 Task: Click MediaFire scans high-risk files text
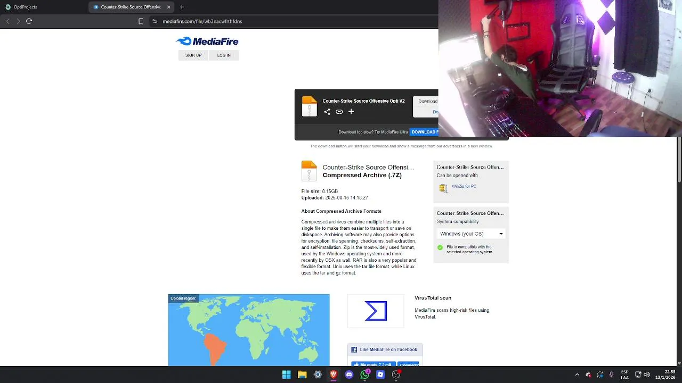452,313
